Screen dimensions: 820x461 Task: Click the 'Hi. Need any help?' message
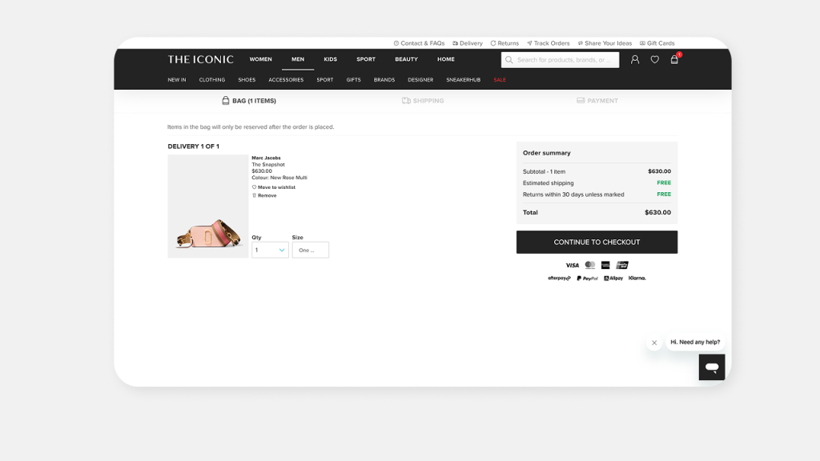click(695, 342)
